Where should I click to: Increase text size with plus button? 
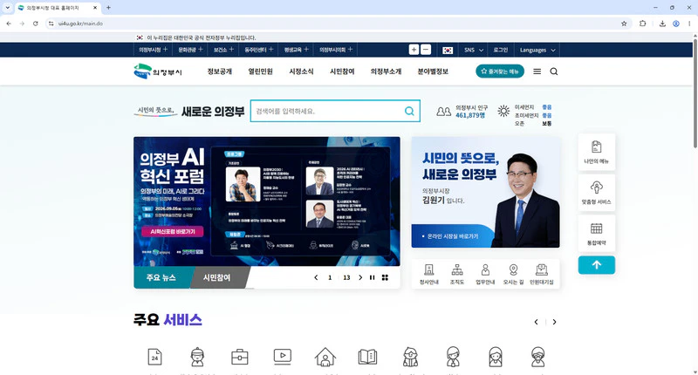[414, 50]
